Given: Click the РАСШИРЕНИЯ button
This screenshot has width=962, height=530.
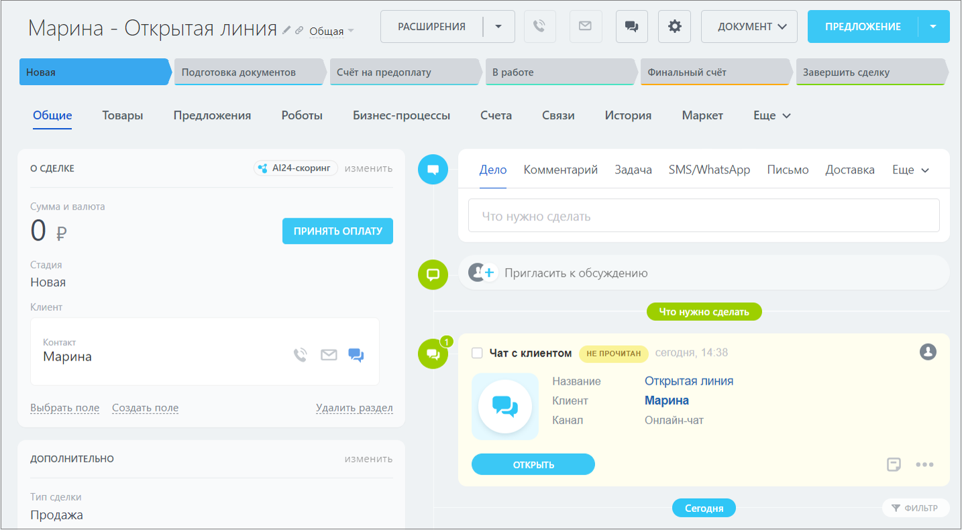Looking at the screenshot, I should 431,27.
